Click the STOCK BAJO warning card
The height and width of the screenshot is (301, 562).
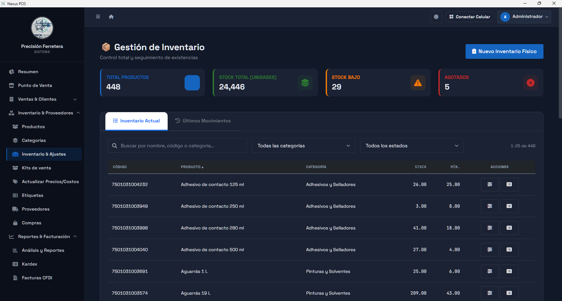(x=378, y=82)
